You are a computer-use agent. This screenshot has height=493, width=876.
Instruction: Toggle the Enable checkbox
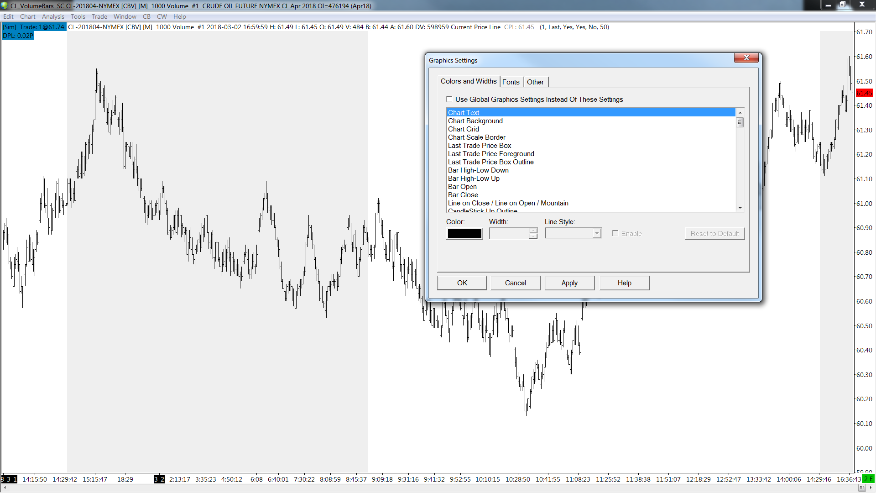[x=615, y=233]
